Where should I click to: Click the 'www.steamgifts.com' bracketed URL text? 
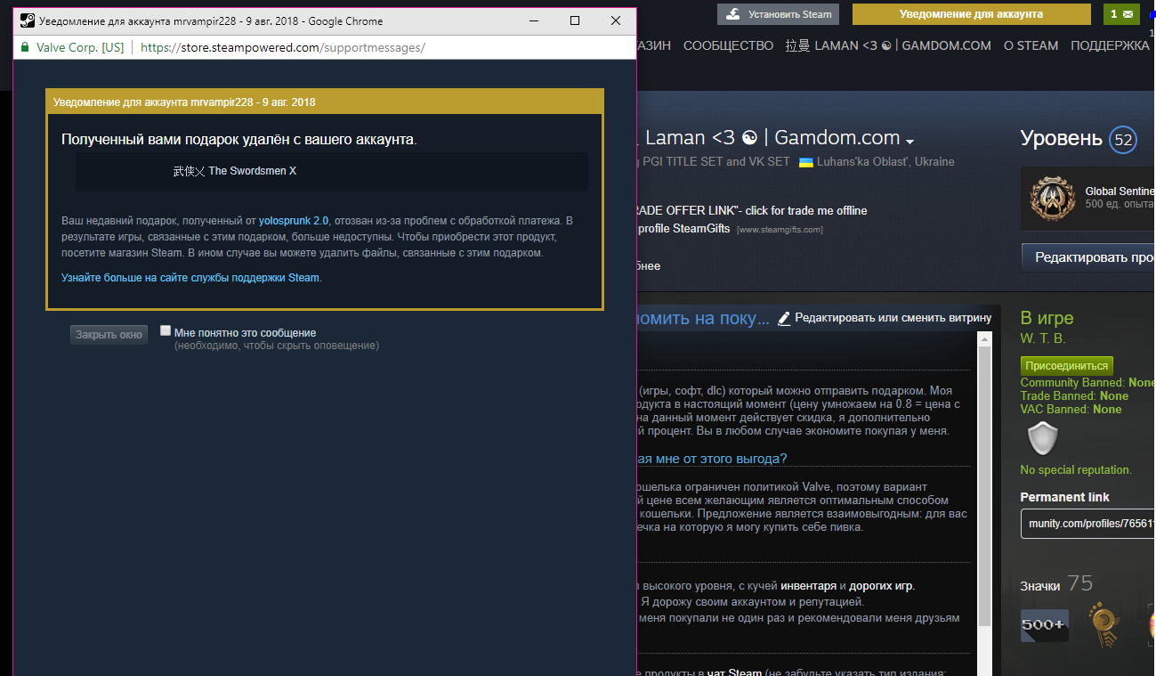click(x=780, y=230)
